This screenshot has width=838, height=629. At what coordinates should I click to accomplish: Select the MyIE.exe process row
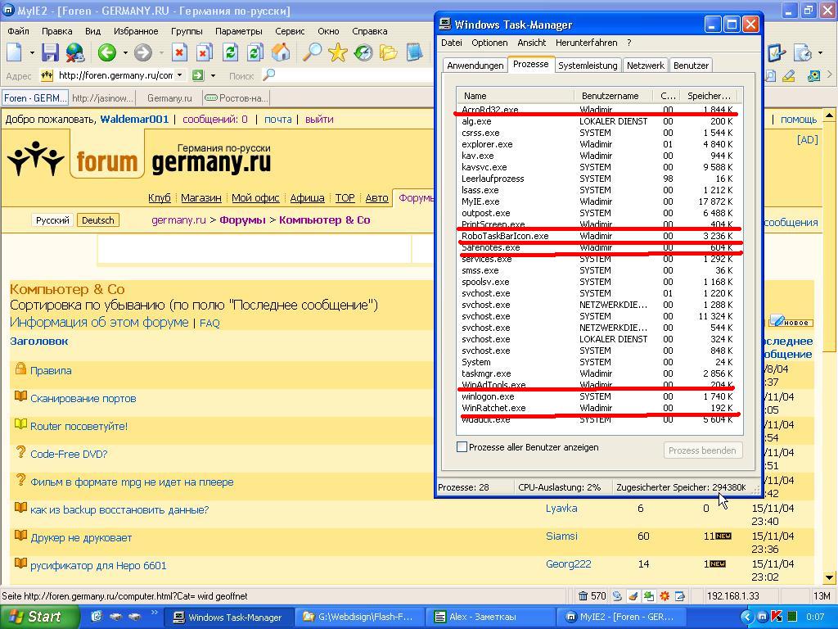coord(598,201)
